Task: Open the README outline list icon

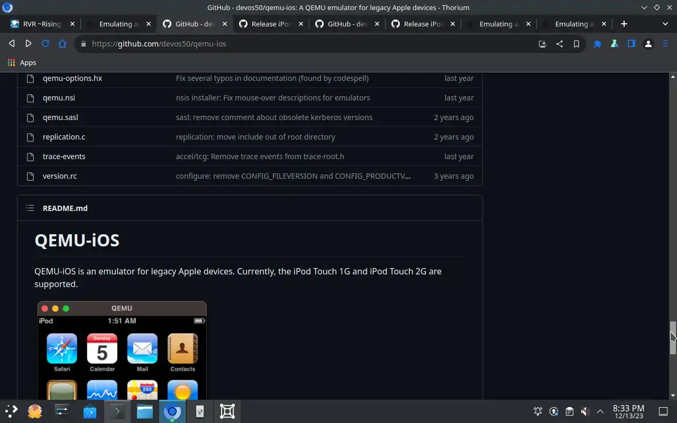Action: pos(30,208)
